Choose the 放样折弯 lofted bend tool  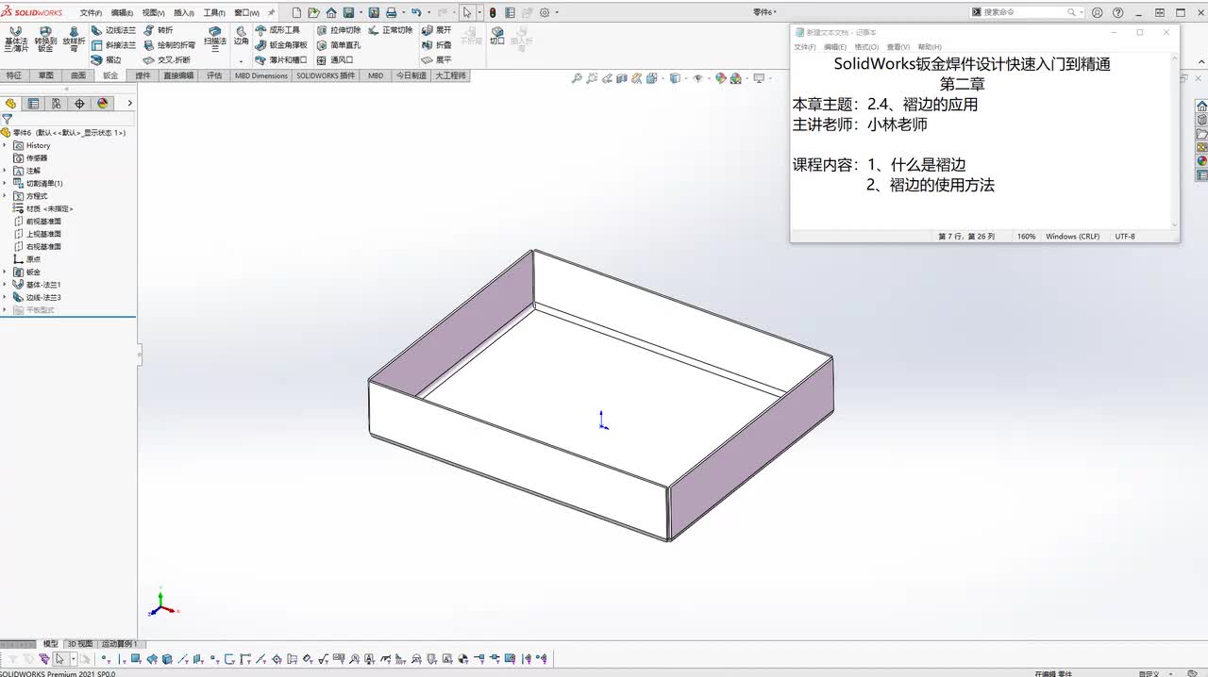[74, 40]
